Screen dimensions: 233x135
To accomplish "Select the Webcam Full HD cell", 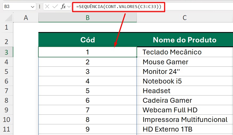I will coord(185,110).
